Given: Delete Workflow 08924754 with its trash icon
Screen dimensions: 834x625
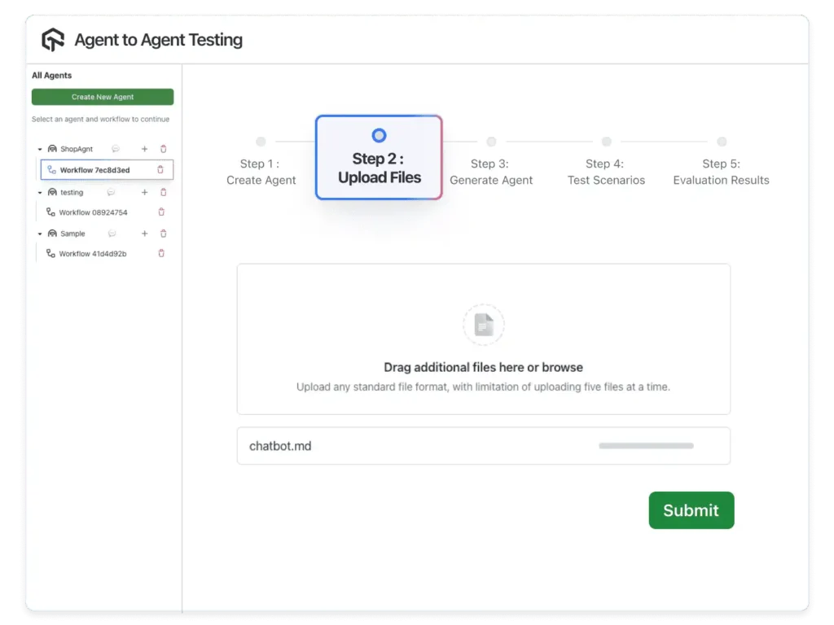Looking at the screenshot, I should 161,212.
